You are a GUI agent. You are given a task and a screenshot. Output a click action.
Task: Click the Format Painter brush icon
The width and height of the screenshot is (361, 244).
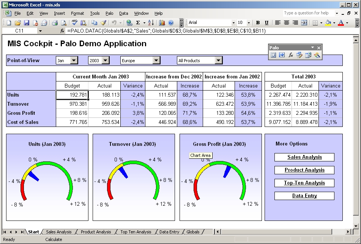(103, 23)
